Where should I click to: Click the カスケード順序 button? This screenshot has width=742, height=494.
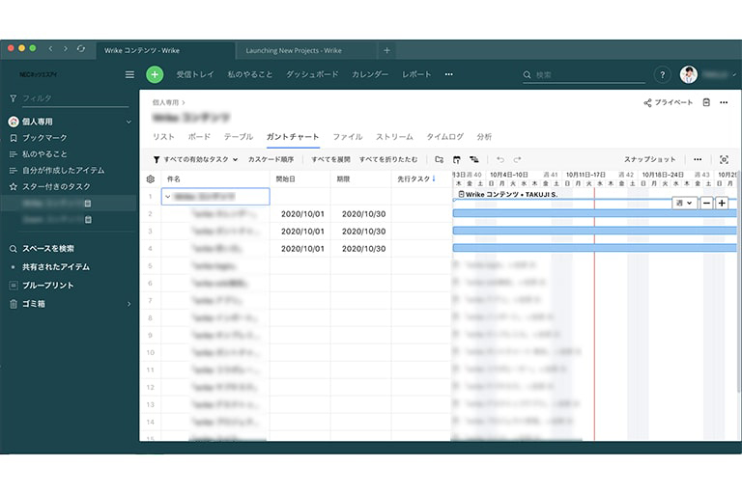[x=271, y=159]
